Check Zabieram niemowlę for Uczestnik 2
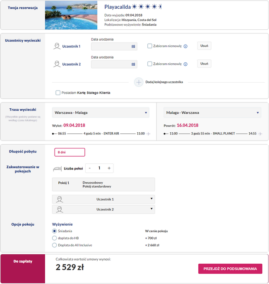This screenshot has width=269, height=284. pyautogui.click(x=150, y=64)
